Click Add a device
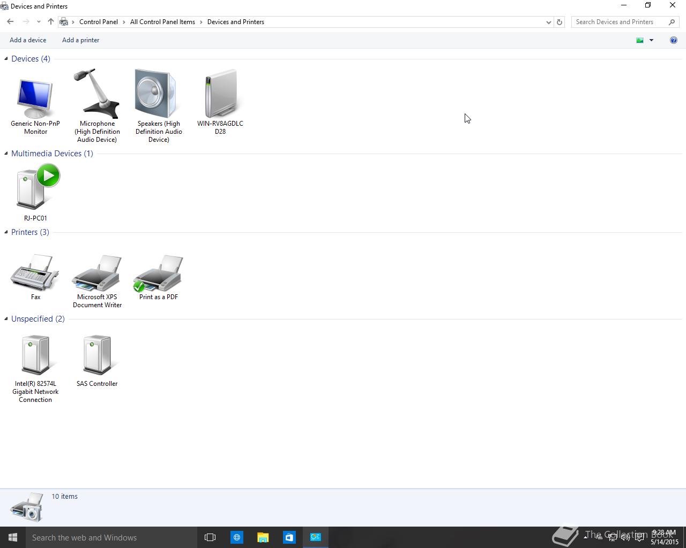The width and height of the screenshot is (686, 548). [28, 40]
